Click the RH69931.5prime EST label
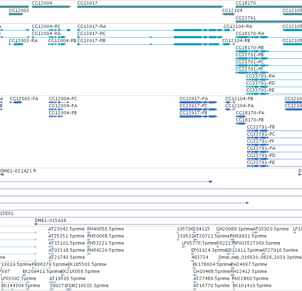The height and width of the screenshot is (291, 302). point(248,236)
